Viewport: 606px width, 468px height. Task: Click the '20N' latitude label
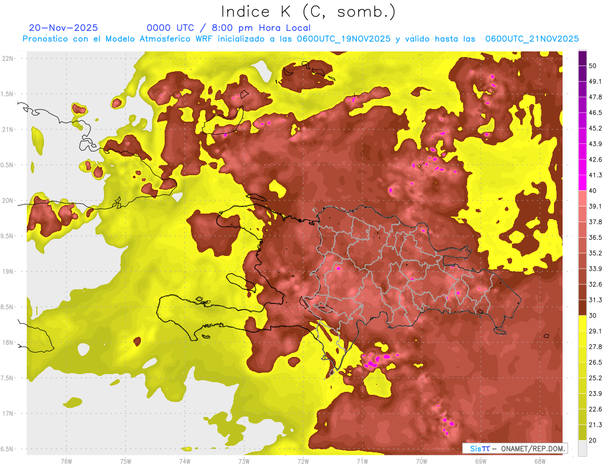pos(8,200)
